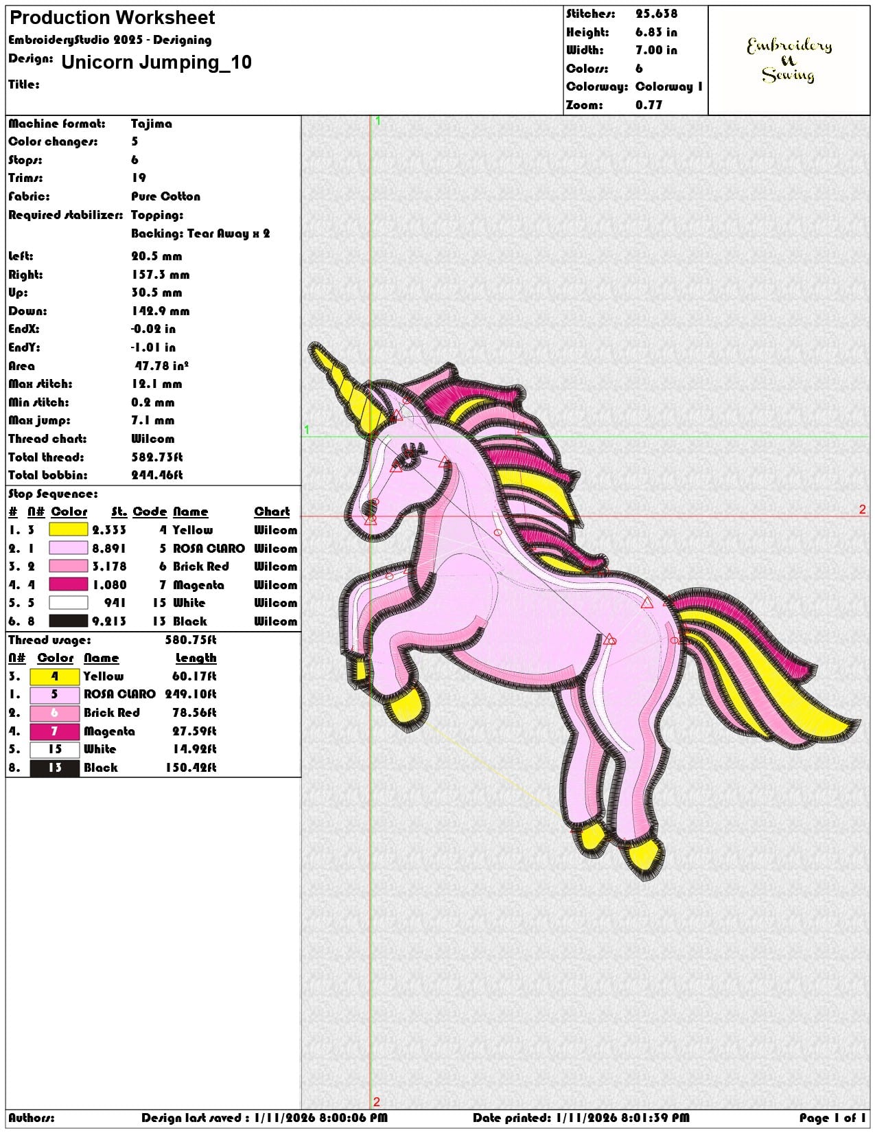Click the Production Worksheet heading
Viewport: 875px width, 1133px height.
tap(112, 18)
